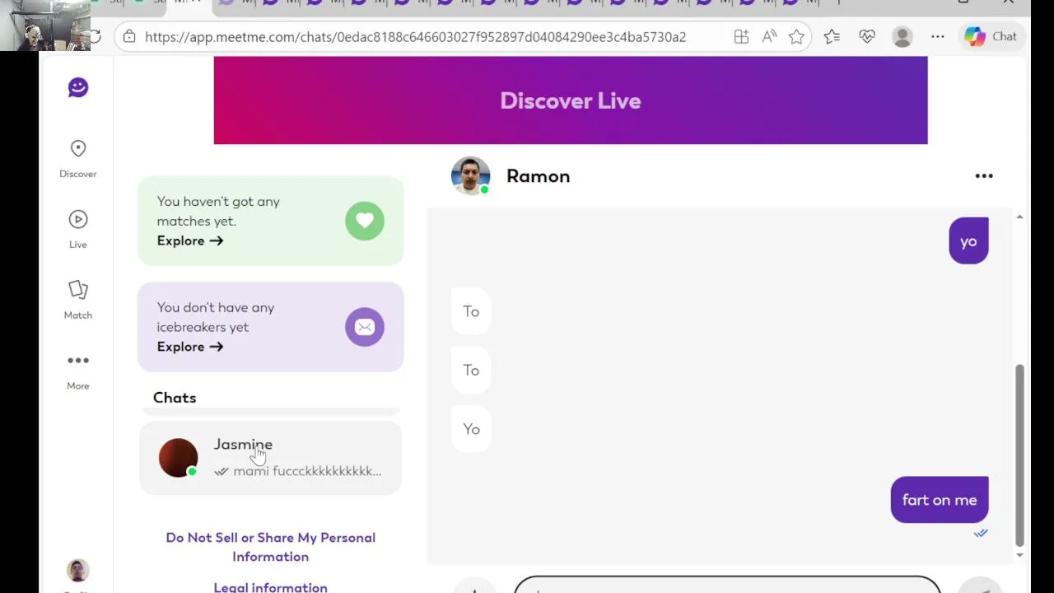
Task: Click Explore under matches card
Action: click(190, 240)
